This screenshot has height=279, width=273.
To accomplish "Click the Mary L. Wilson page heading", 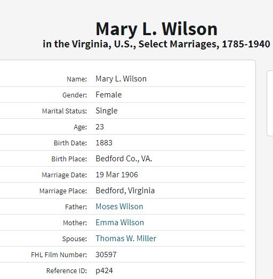I will [x=156, y=29].
